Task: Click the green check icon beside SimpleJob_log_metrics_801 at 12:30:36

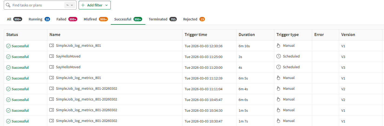Action: 8,46
